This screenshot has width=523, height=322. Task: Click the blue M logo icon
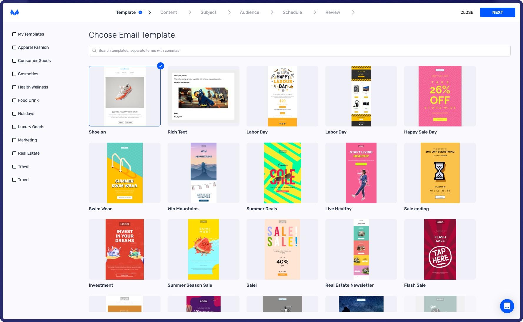click(14, 12)
